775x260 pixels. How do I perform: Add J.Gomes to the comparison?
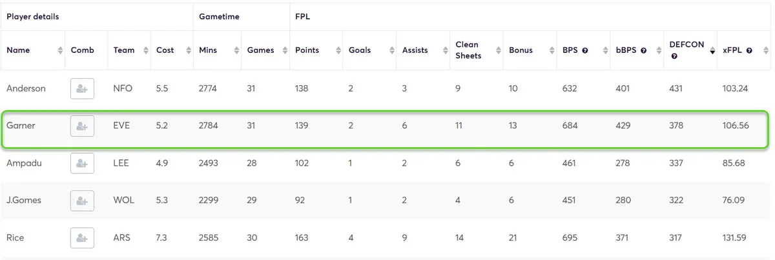(x=82, y=201)
